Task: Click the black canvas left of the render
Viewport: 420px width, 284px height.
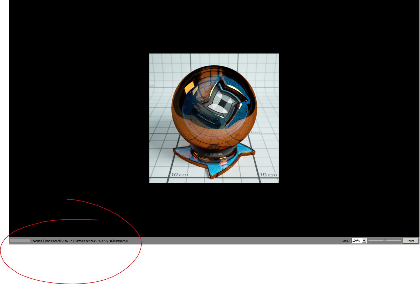Action: pyautogui.click(x=78, y=116)
